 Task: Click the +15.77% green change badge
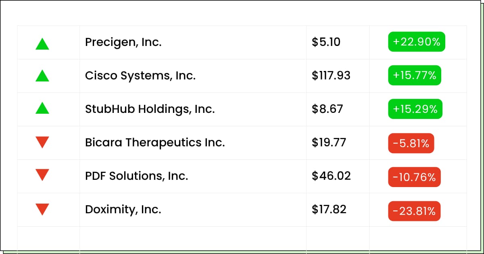click(x=415, y=75)
